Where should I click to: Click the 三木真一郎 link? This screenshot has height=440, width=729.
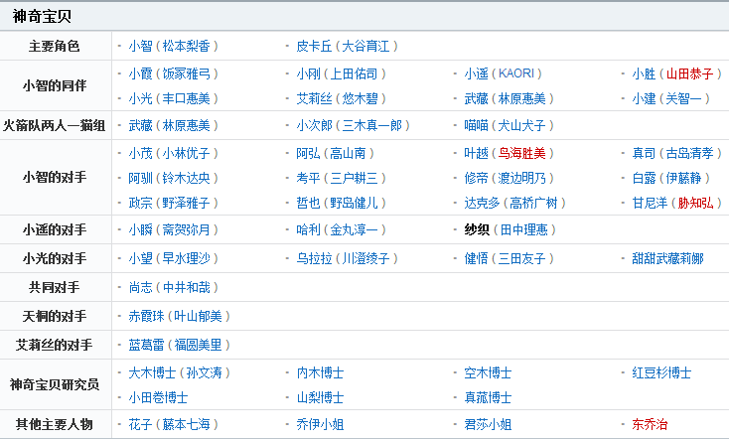point(371,125)
